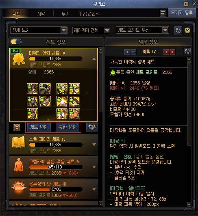This screenshot has height=216, width=198.
Task: Switch to the 무기 tab
Action: 65,14
